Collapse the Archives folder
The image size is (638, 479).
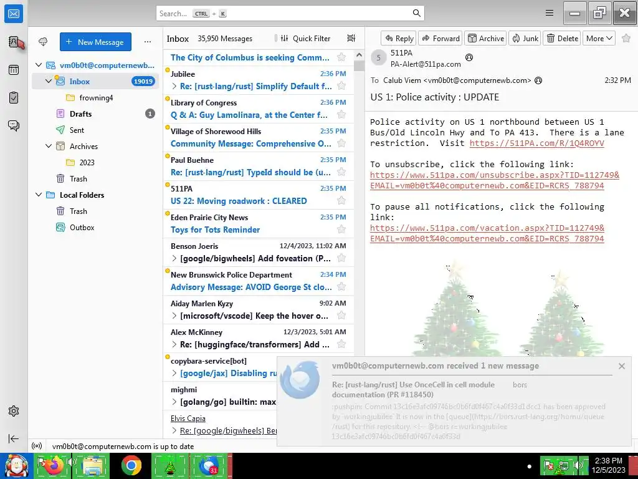click(x=49, y=146)
